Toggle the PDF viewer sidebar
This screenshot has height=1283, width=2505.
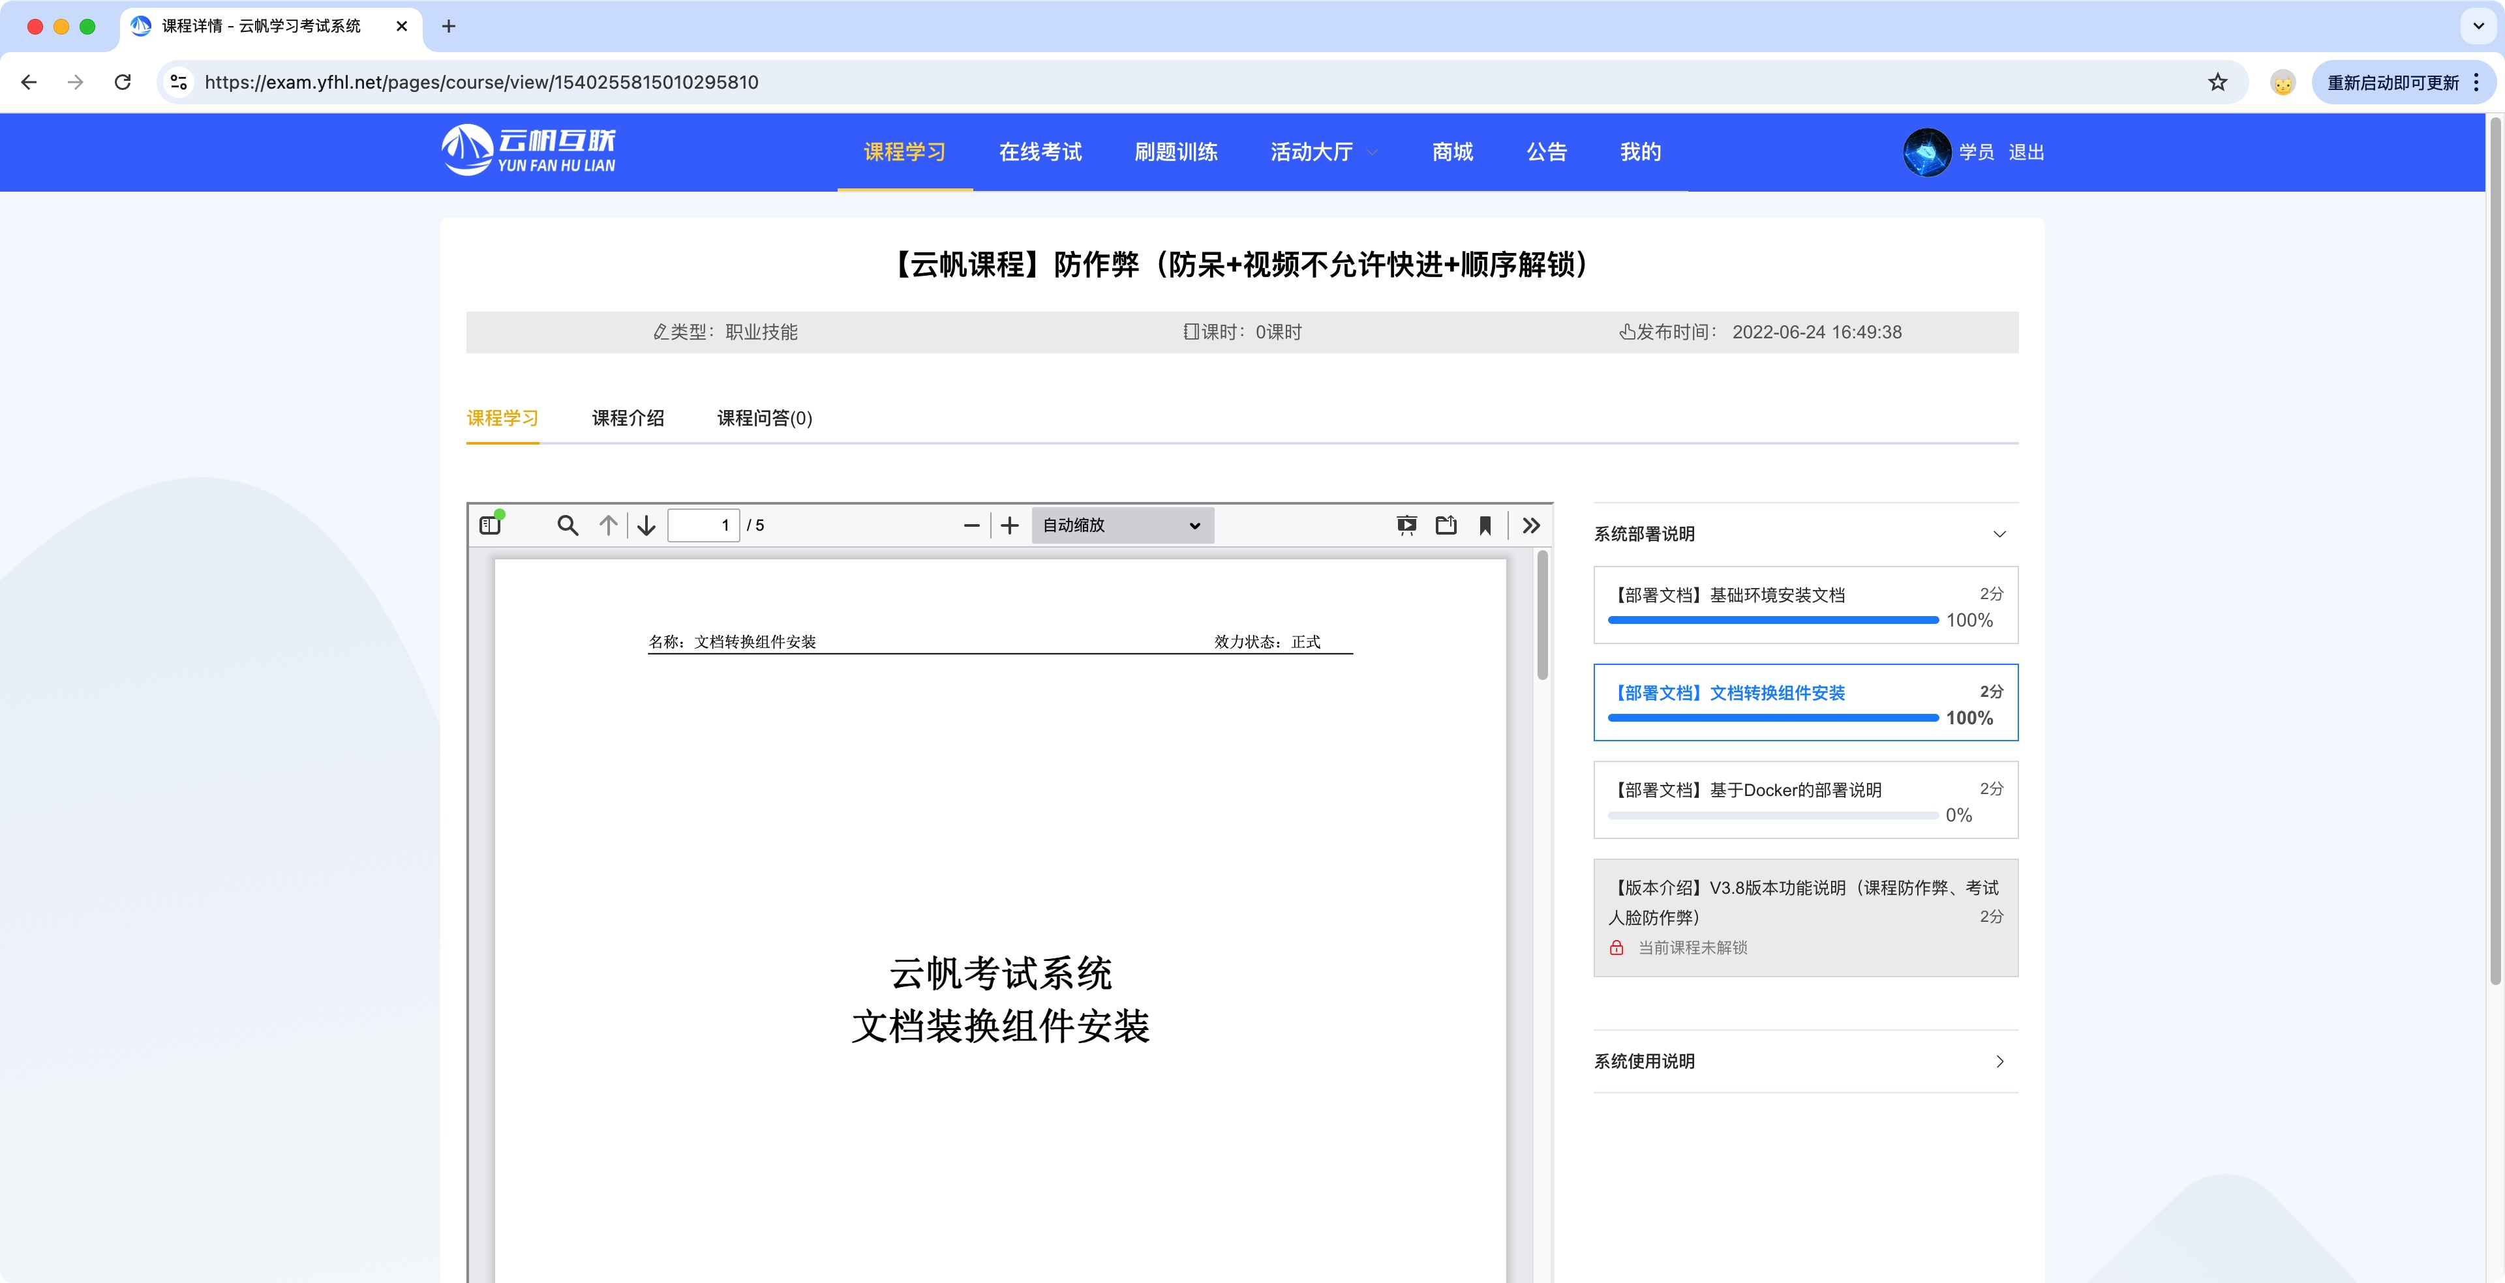pos(490,525)
